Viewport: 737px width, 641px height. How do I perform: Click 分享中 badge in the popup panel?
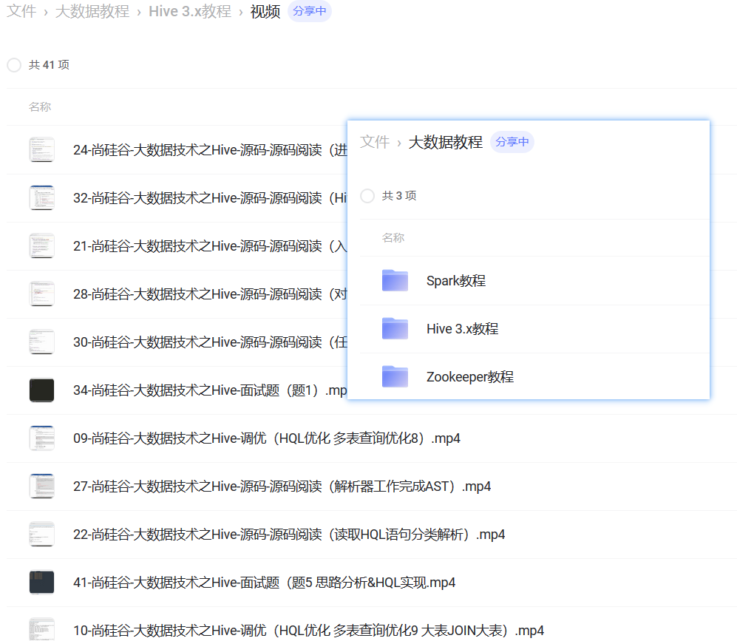tap(512, 142)
